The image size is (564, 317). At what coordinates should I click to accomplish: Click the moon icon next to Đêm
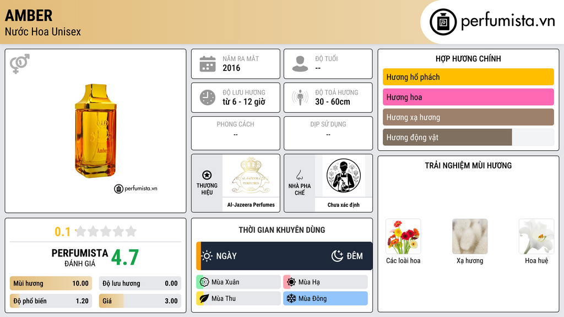(x=337, y=256)
